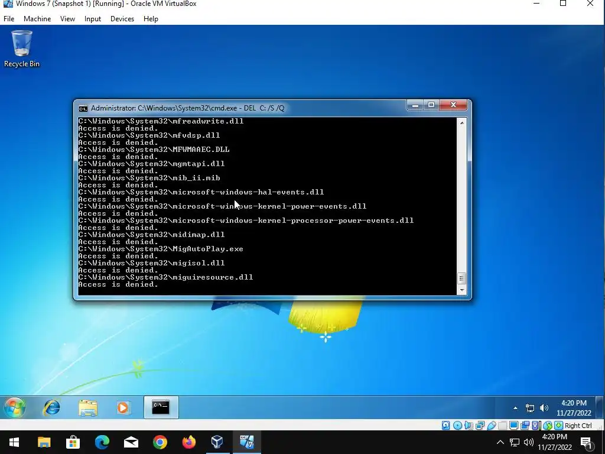Click the cmd scrollbar thumb
Image resolution: width=605 pixels, height=454 pixels.
(461, 278)
